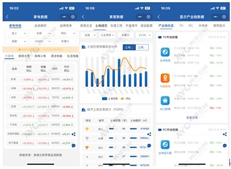Tap the target circle icon in 家居数据 header
Screen dimensions: 231x169
tap(149, 17)
